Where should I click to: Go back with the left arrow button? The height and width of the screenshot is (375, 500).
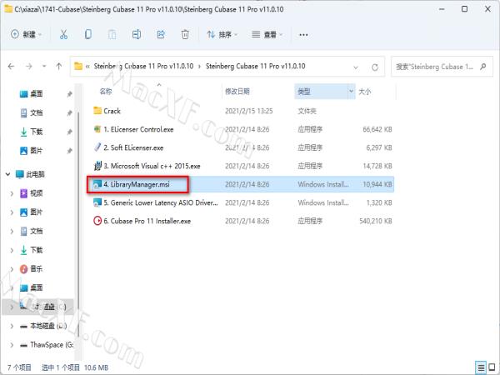coord(11,67)
